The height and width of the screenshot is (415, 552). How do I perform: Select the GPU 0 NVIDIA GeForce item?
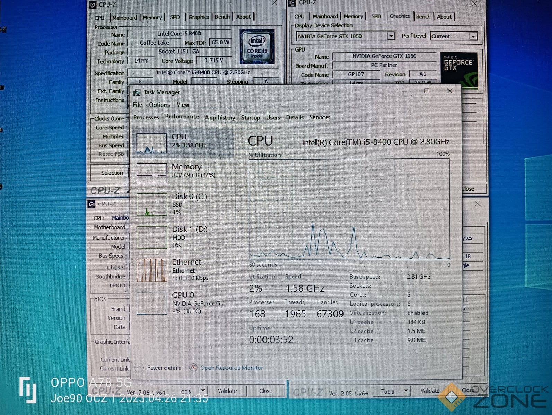(x=183, y=303)
